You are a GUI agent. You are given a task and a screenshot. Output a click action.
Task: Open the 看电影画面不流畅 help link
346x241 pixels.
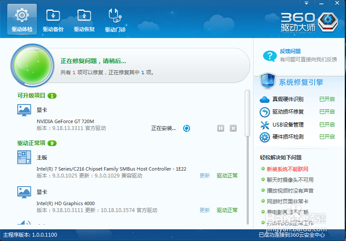pos(287,212)
